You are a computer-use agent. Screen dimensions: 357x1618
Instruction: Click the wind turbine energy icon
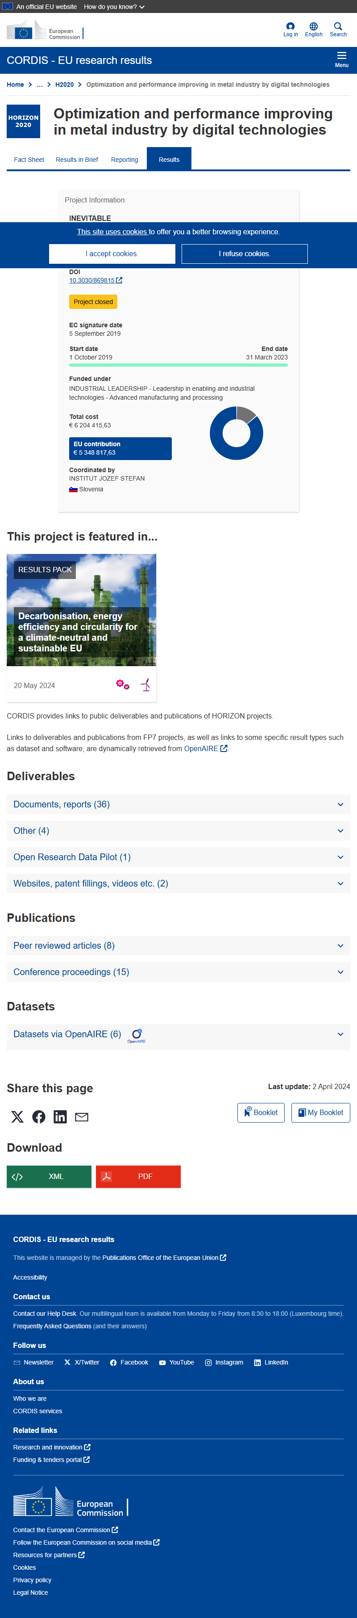[145, 684]
